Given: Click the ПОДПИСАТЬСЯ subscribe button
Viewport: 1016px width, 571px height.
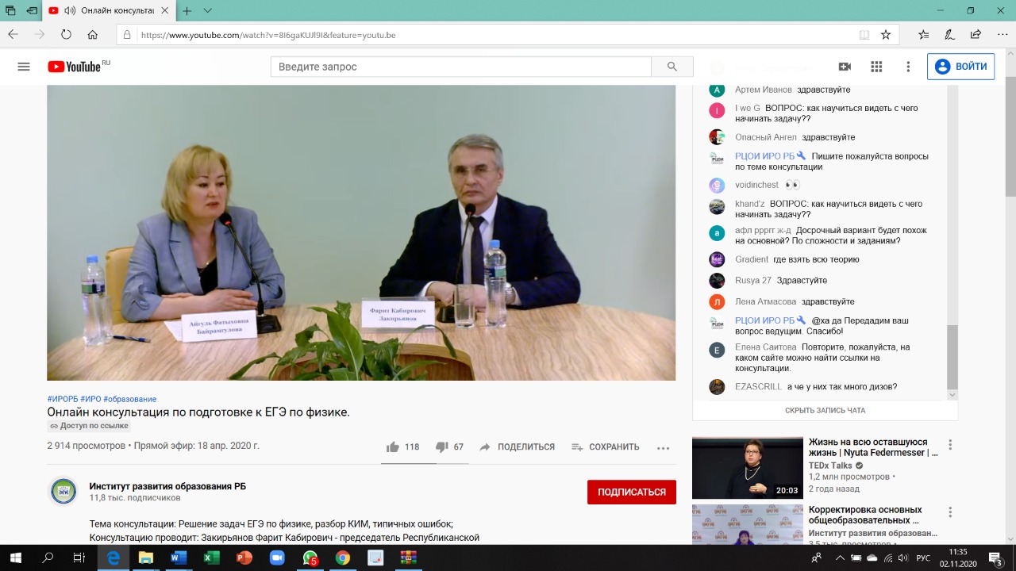Looking at the screenshot, I should coord(631,492).
